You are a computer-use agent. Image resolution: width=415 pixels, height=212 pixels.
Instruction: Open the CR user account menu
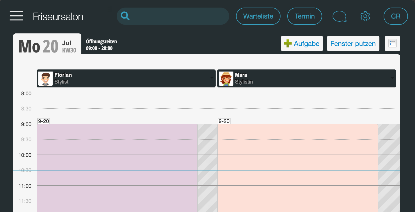(x=396, y=16)
